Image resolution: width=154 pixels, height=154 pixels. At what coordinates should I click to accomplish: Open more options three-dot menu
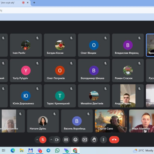(103, 139)
